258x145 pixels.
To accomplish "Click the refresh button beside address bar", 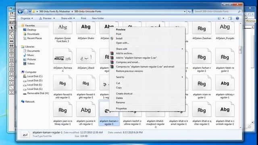I will coord(189,12).
